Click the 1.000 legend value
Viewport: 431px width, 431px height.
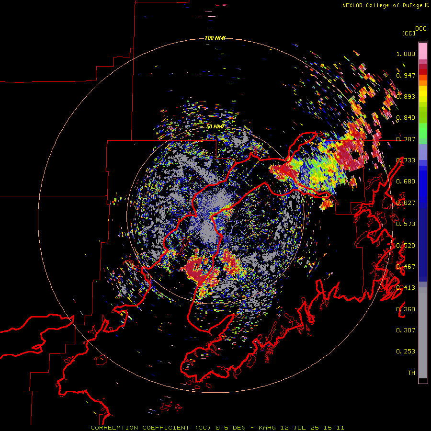[x=406, y=54]
